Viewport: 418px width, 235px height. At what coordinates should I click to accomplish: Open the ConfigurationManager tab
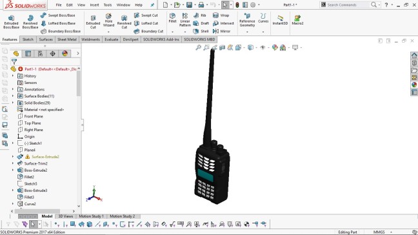coord(40,54)
